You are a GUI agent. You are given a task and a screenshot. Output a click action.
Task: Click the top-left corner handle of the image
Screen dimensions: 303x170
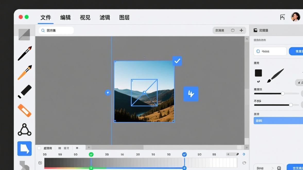click(x=115, y=62)
